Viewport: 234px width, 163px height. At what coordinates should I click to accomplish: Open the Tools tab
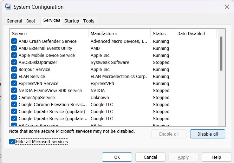(x=89, y=21)
